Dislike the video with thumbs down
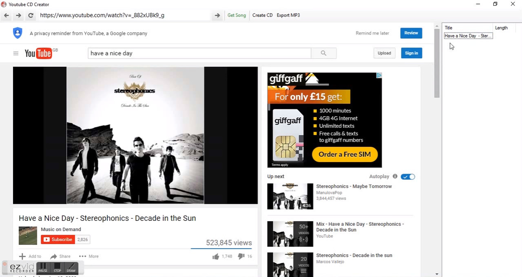522x277 pixels. [241, 256]
